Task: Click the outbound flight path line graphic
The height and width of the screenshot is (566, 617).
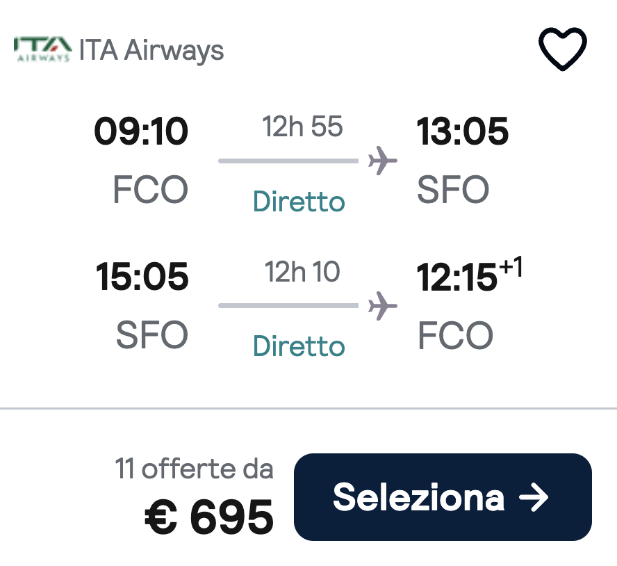Action: click(288, 161)
